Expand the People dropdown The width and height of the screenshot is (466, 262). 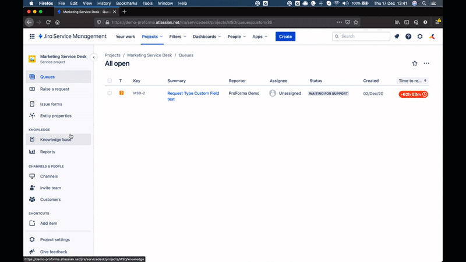[236, 37]
